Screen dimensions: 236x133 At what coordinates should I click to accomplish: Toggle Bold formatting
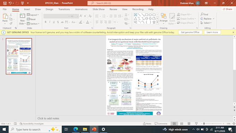point(45,22)
